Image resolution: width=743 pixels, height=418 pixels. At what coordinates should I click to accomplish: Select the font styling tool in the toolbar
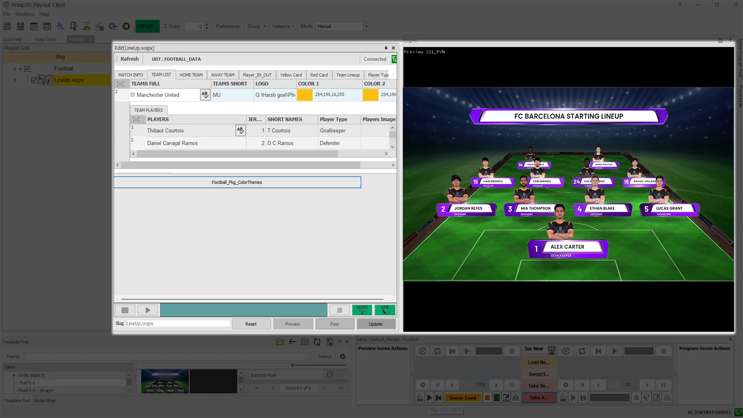tap(60, 26)
